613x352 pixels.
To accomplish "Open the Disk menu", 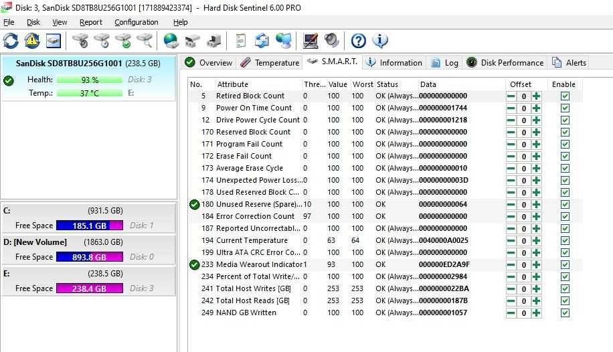I will 33,22.
